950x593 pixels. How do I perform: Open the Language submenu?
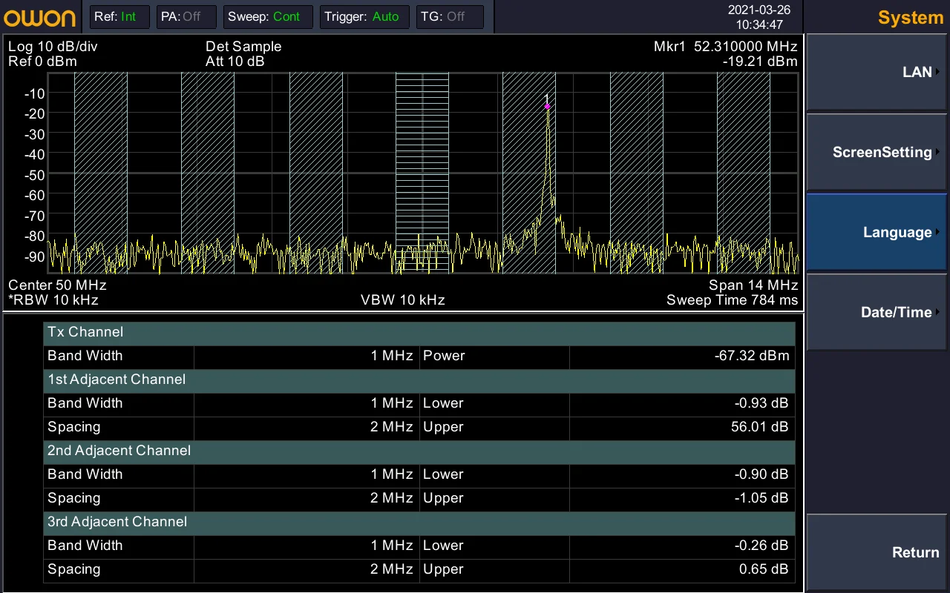(x=877, y=232)
